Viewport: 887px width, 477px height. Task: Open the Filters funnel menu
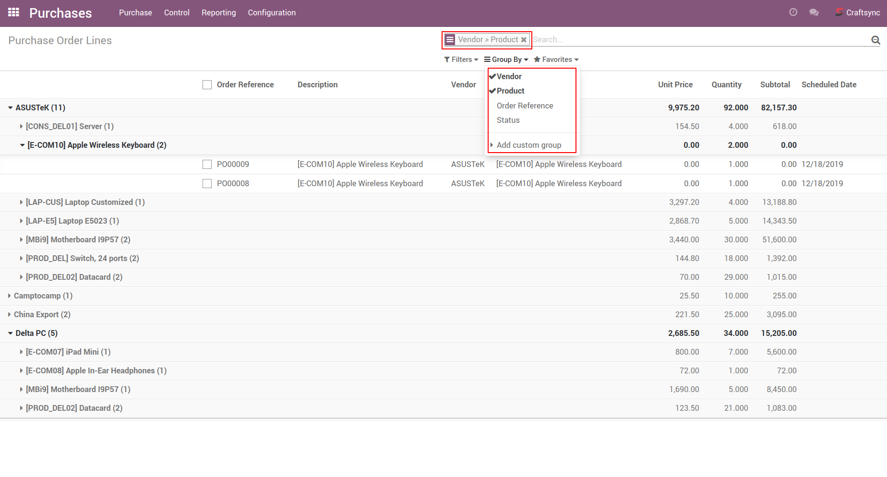(x=461, y=60)
